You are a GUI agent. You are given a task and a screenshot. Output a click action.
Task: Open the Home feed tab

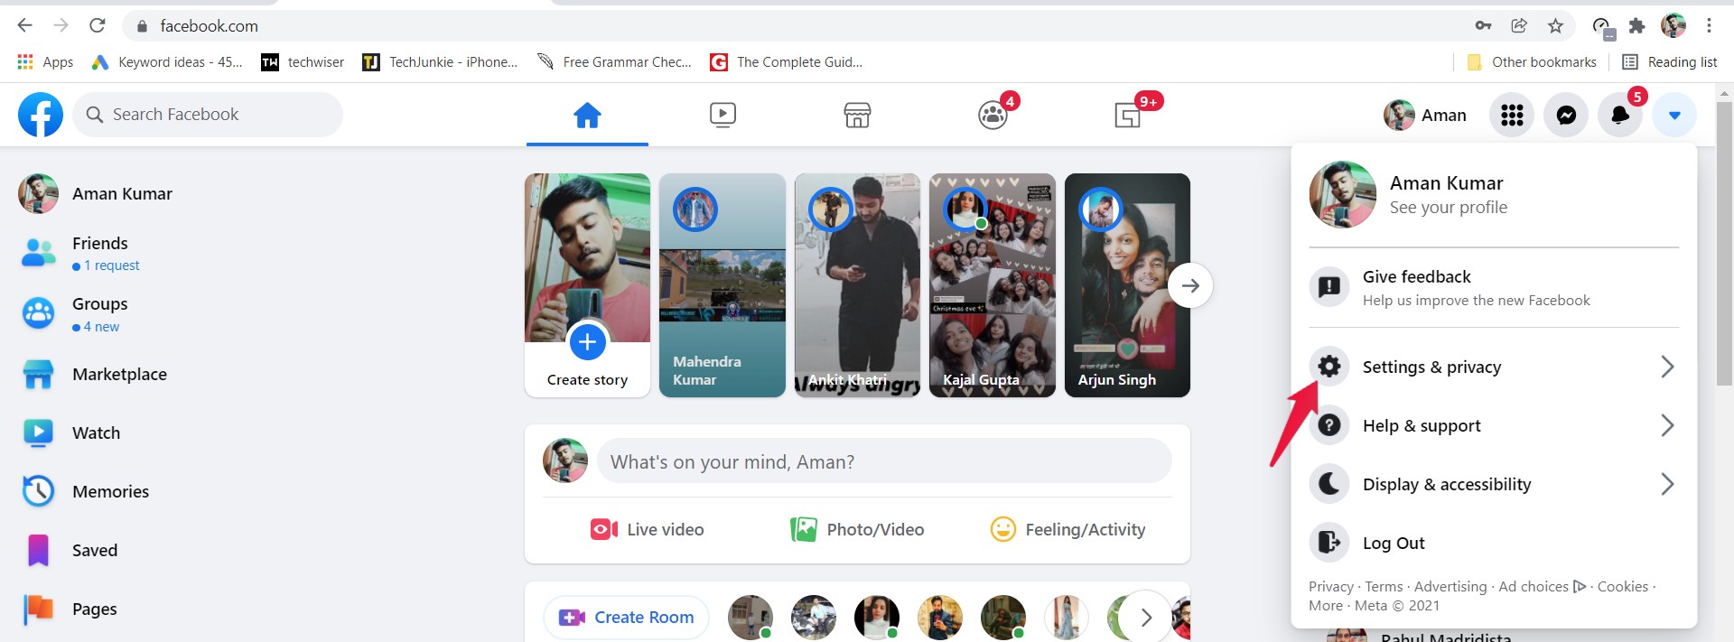[x=587, y=115]
